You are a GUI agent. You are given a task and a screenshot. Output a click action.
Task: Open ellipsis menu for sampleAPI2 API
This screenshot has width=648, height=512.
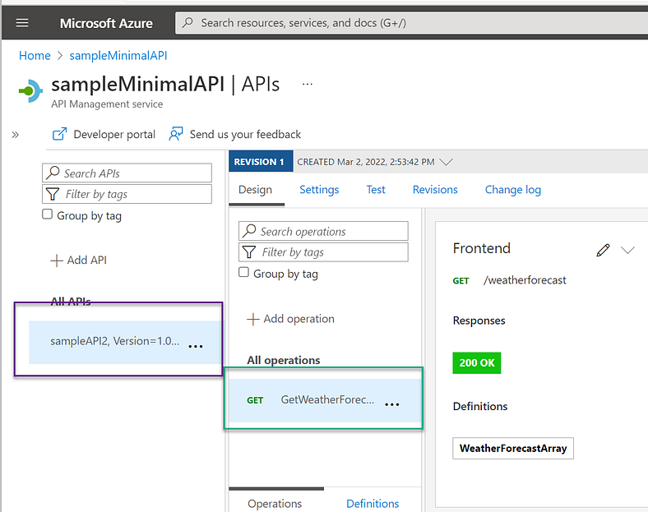click(196, 346)
